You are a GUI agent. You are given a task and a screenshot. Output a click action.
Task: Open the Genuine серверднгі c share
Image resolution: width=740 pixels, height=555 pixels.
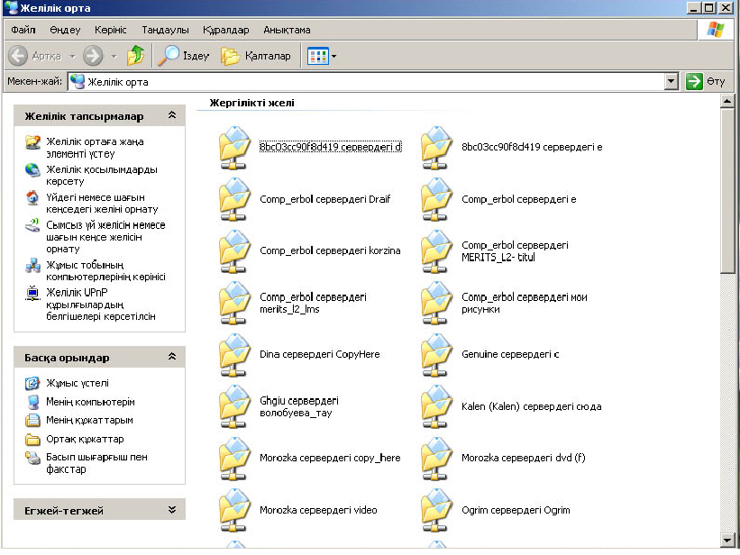tap(437, 354)
